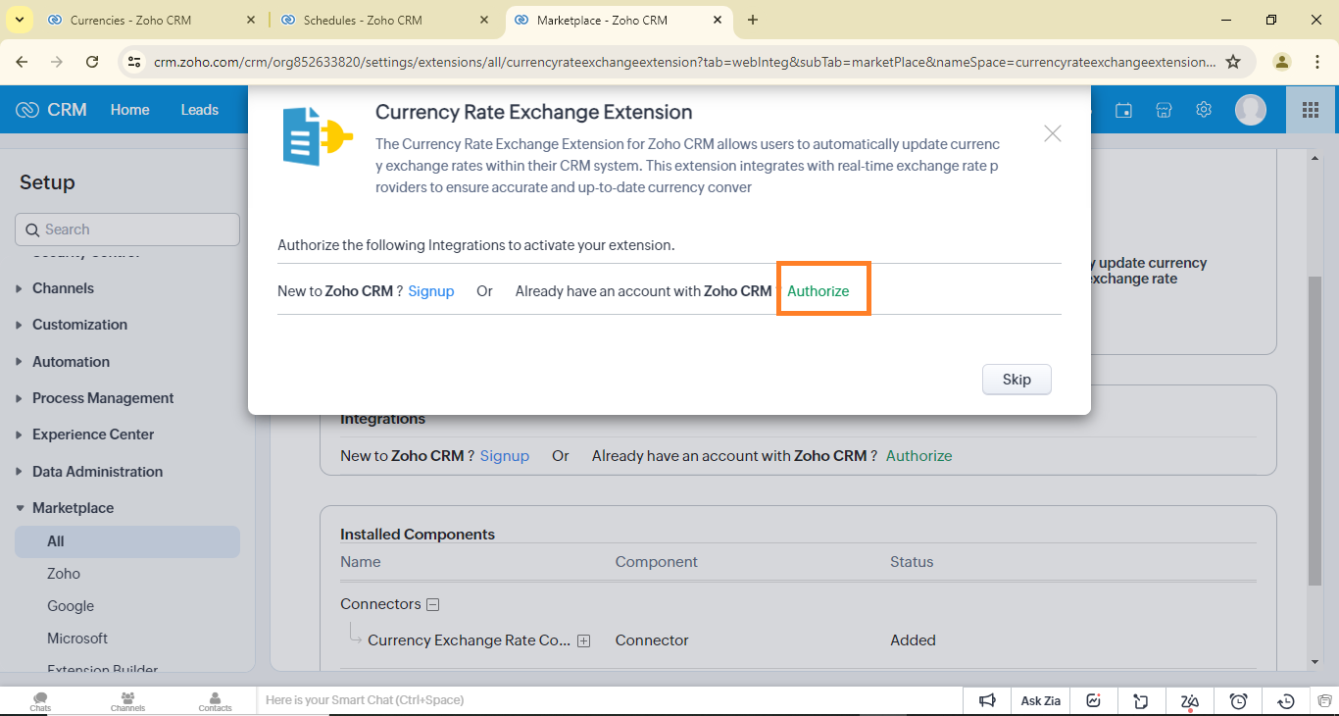Close the Marketplace - Zoho CRM tab
1339x716 pixels.
[x=718, y=20]
